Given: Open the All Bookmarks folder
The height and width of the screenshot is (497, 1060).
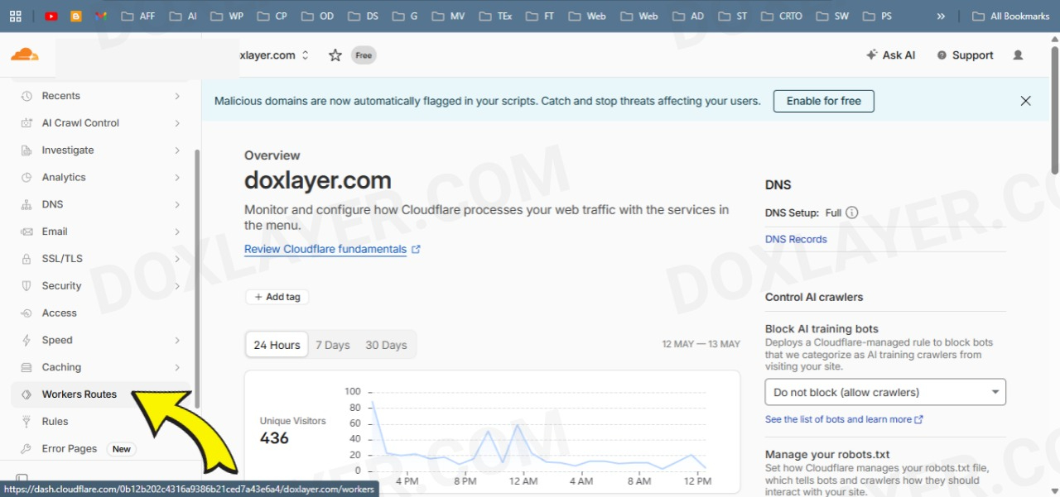Looking at the screenshot, I should click(1010, 16).
